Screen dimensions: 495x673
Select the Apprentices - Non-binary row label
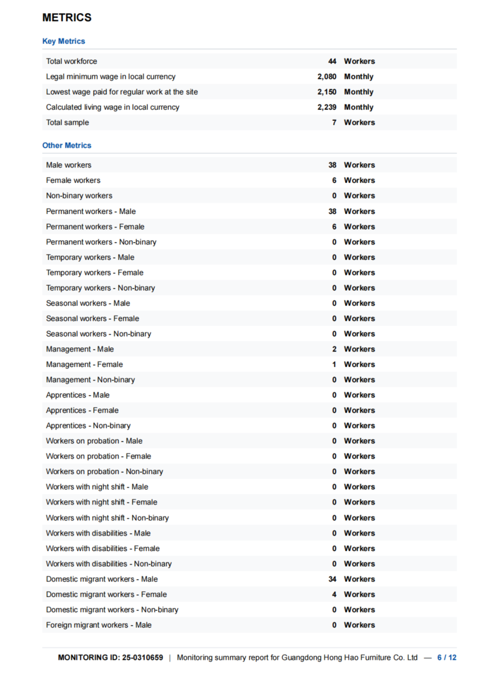pos(88,426)
